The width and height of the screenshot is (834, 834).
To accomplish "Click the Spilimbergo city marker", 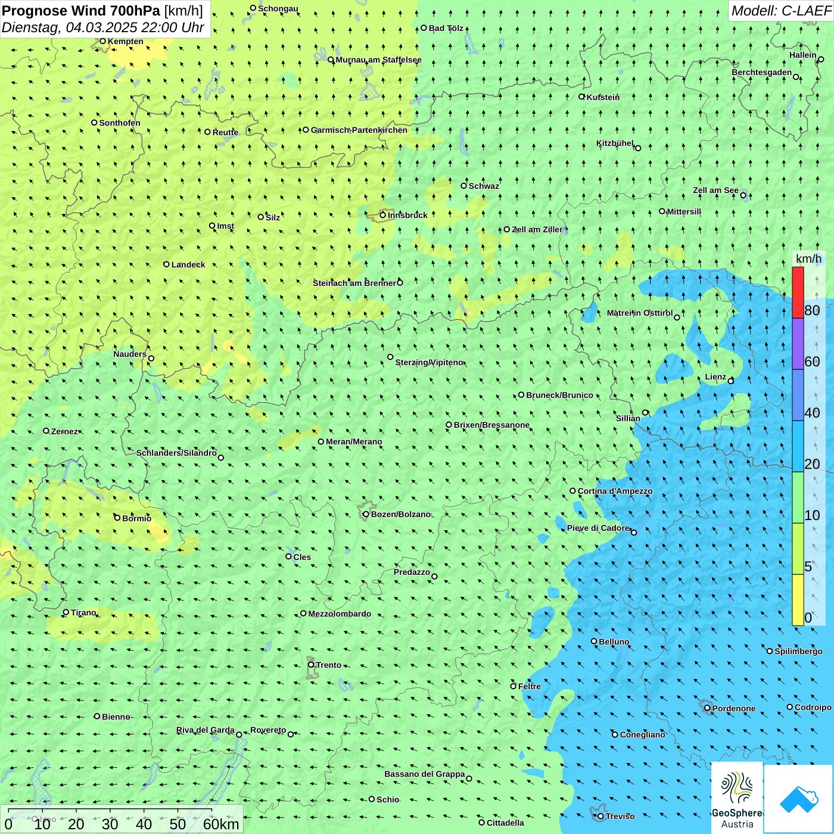I will pos(770,651).
